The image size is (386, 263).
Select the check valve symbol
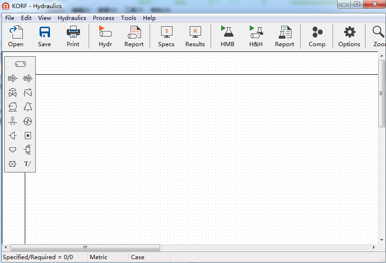coord(28,93)
